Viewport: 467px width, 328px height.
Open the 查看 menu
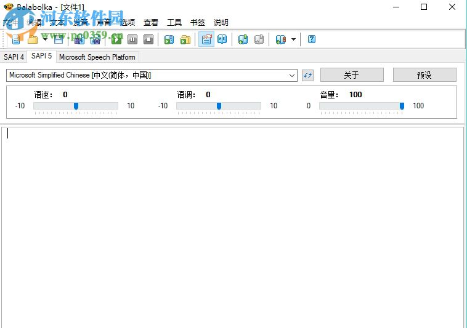151,22
